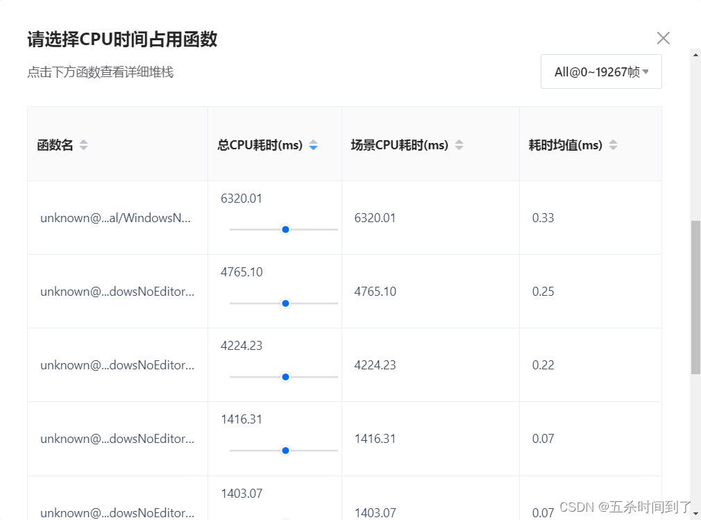The height and width of the screenshot is (520, 701).
Task: Click the slider in the 6320.01 row
Action: click(285, 229)
